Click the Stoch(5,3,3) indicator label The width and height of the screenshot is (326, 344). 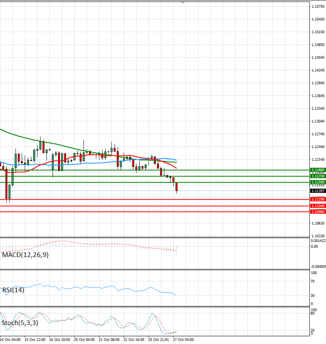[20, 323]
